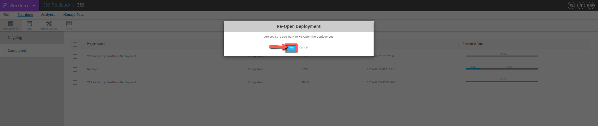Screen dimensions: 598x126
Task: Click sort arrows left of Response Rate
Action: coord(458,44)
